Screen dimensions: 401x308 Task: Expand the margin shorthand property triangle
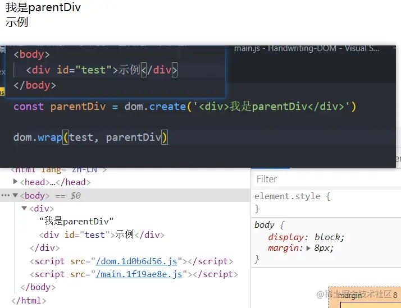pos(308,248)
